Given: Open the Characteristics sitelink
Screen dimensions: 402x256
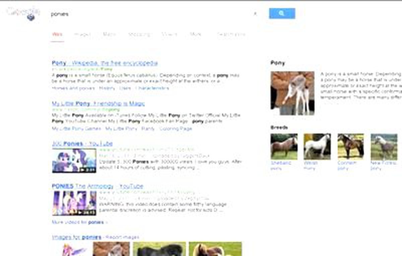Looking at the screenshot, I should coord(152,88).
